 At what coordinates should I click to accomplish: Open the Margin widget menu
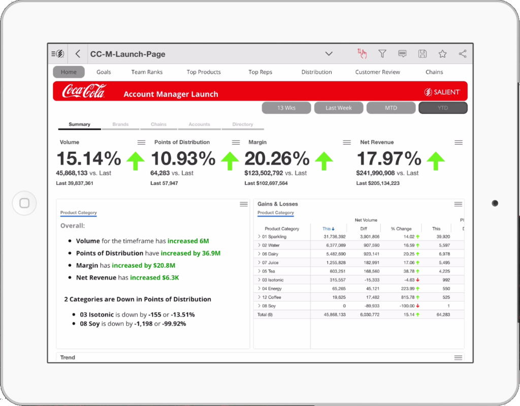pyautogui.click(x=347, y=142)
